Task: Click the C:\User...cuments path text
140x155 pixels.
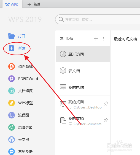Action: (x=87, y=124)
